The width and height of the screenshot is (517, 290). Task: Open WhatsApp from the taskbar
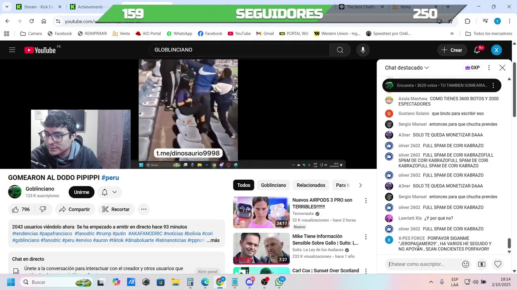click(x=280, y=282)
